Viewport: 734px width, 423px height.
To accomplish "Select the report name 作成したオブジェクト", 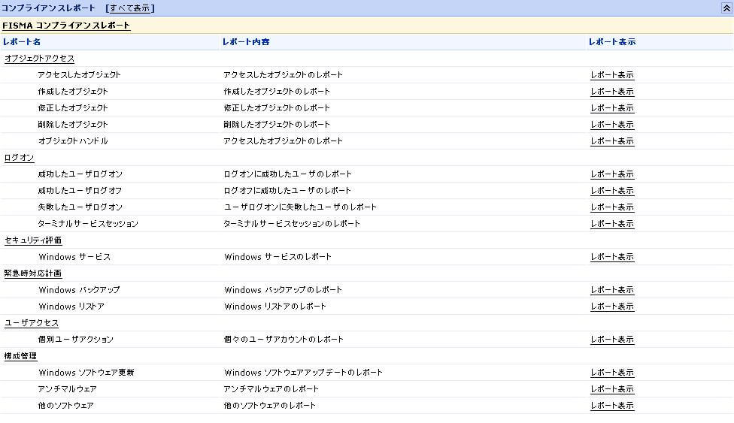I will pos(72,91).
